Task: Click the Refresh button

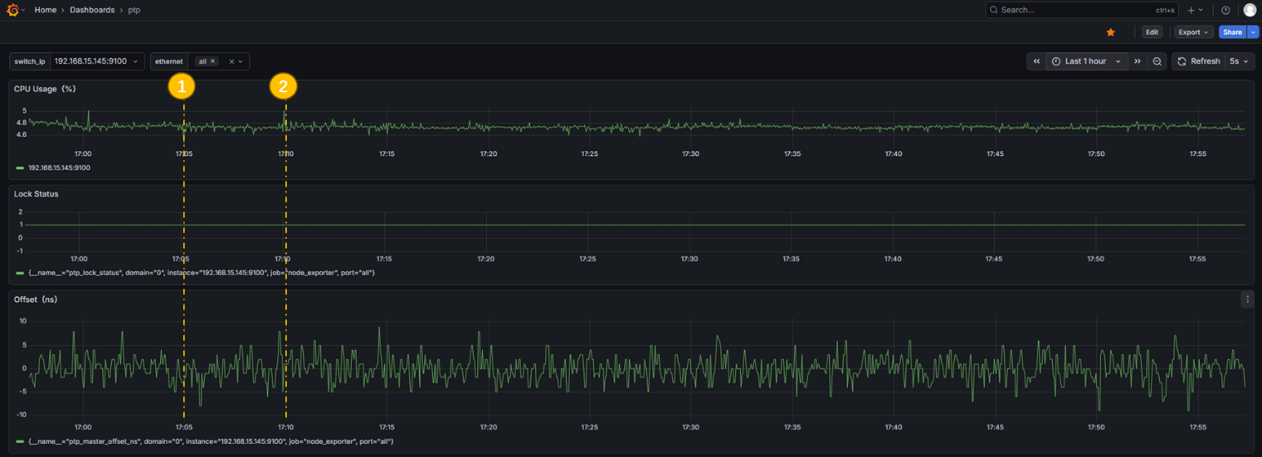Action: tap(1199, 61)
